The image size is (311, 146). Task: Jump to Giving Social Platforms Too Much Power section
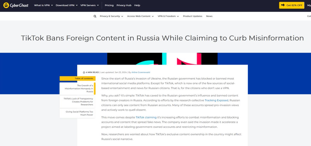tap(77, 113)
